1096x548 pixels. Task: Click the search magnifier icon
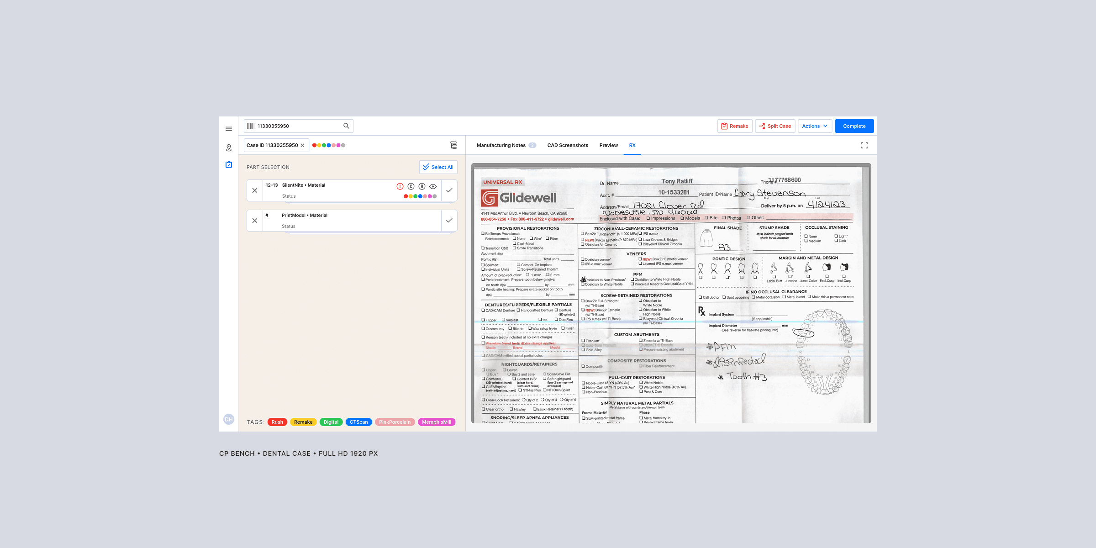coord(346,126)
